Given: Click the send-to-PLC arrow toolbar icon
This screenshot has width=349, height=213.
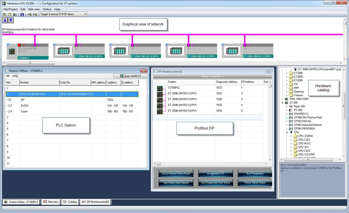Looking at the screenshot, I should point(29,14).
